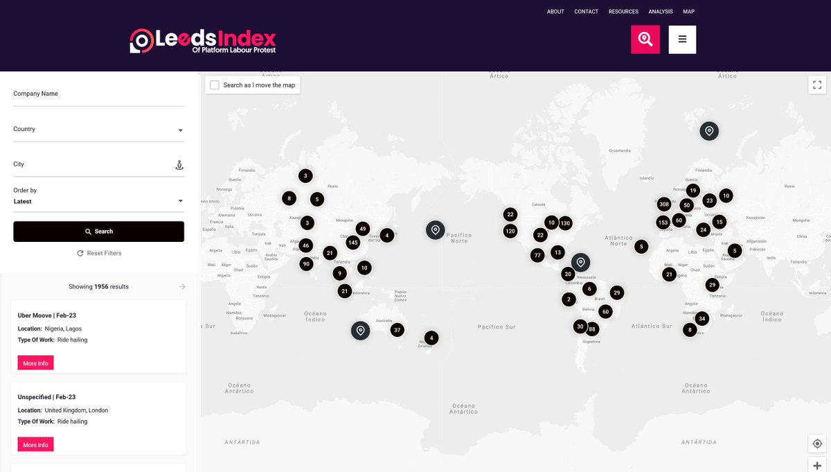Select the pin marker near Venezuela

click(581, 262)
